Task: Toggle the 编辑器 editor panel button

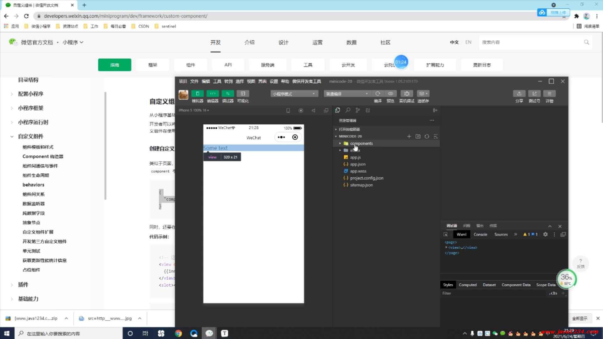Action: coord(213,94)
